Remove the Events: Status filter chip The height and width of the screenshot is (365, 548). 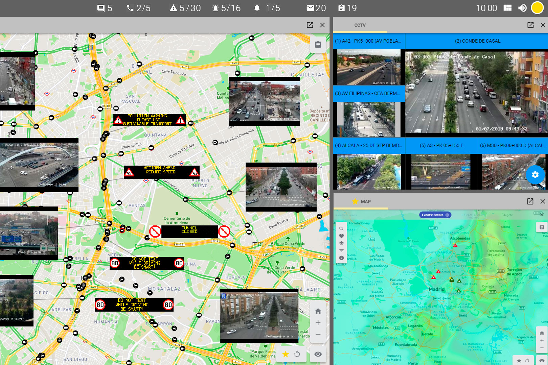click(x=447, y=215)
